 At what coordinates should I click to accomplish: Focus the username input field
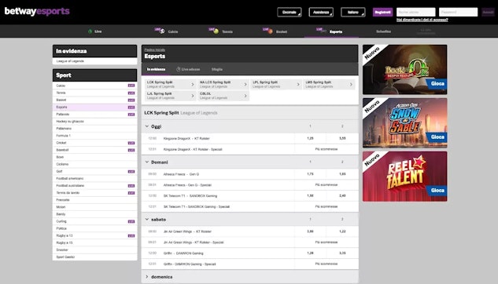[415, 12]
